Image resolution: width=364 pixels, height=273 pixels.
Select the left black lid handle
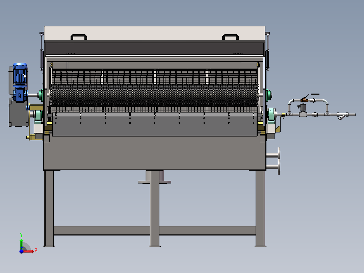(79, 37)
